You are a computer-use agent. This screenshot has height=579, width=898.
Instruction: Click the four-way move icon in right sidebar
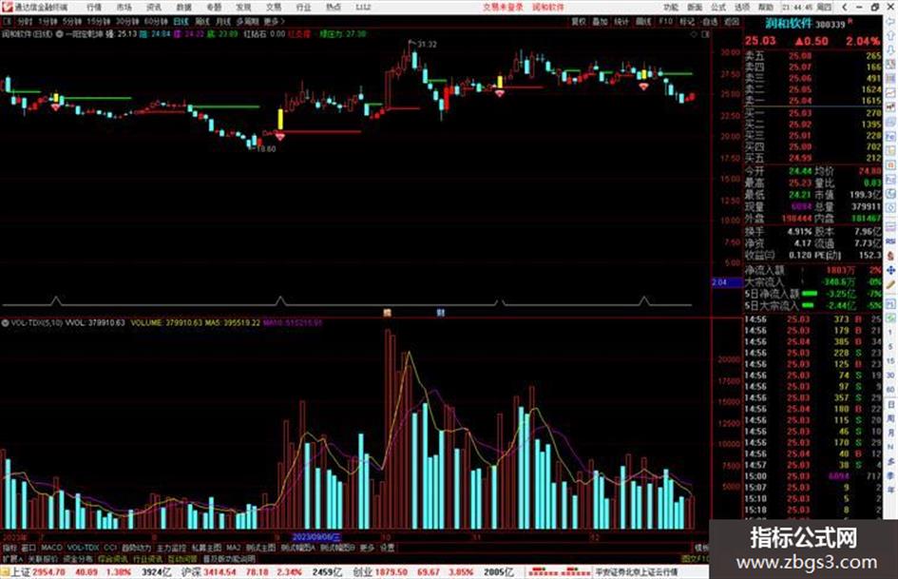tap(890, 270)
